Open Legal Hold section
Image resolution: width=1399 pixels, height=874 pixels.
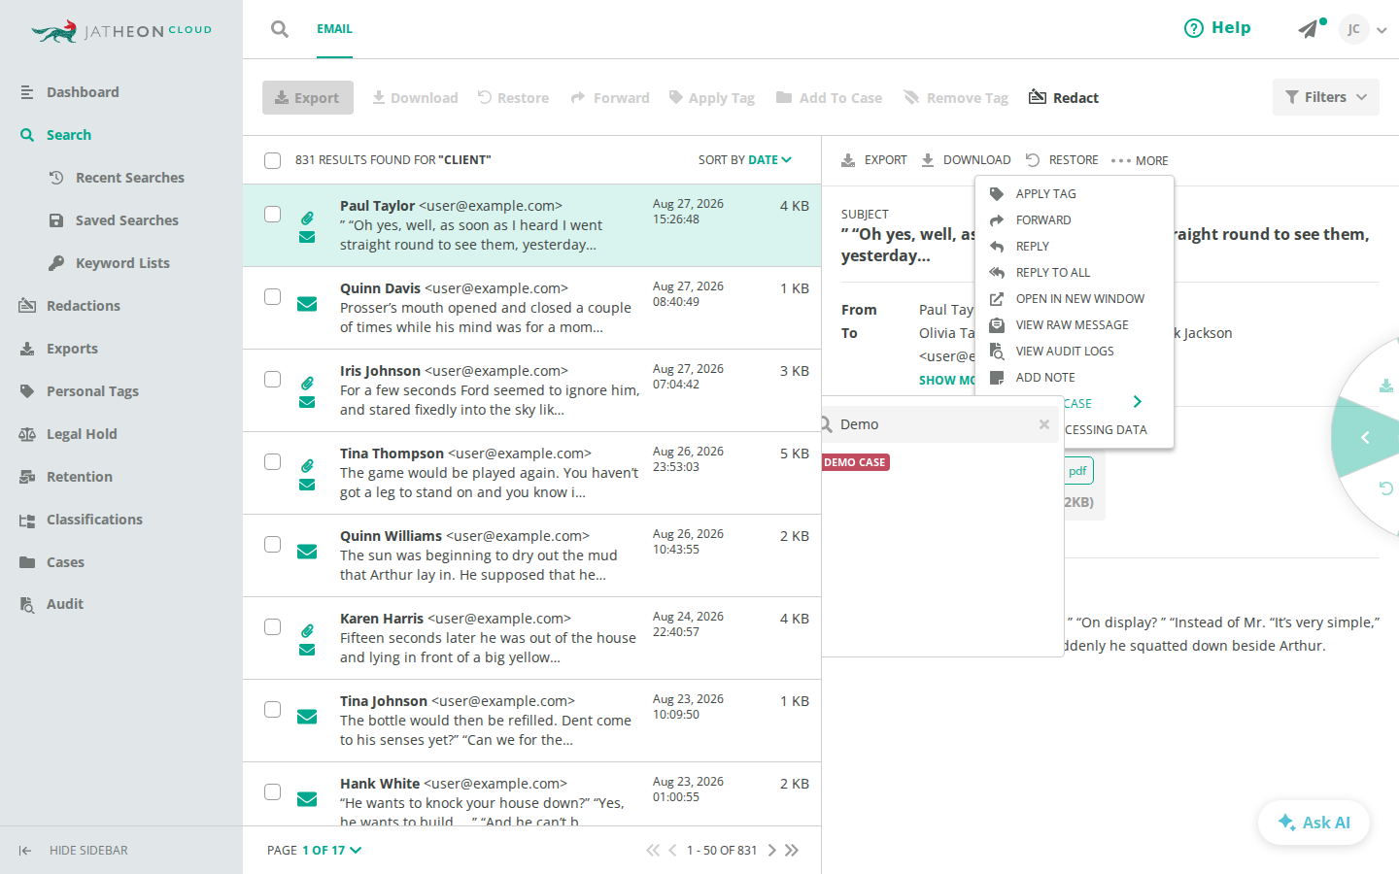pyautogui.click(x=82, y=434)
